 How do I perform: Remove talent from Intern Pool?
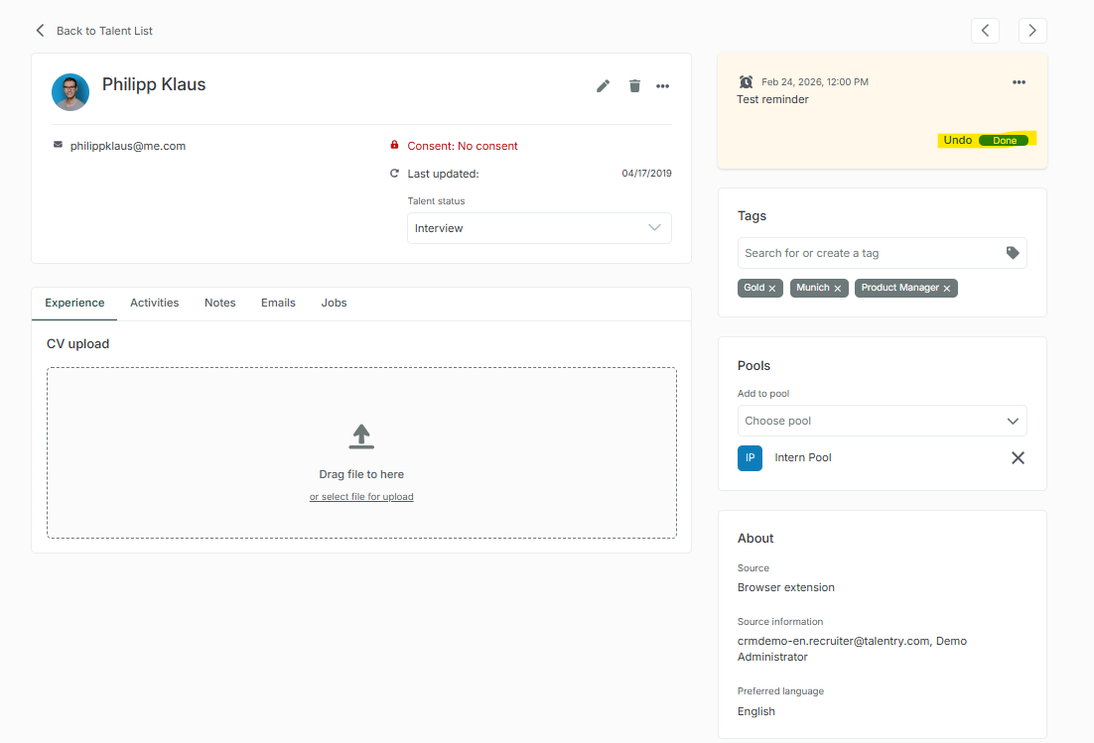coord(1018,458)
